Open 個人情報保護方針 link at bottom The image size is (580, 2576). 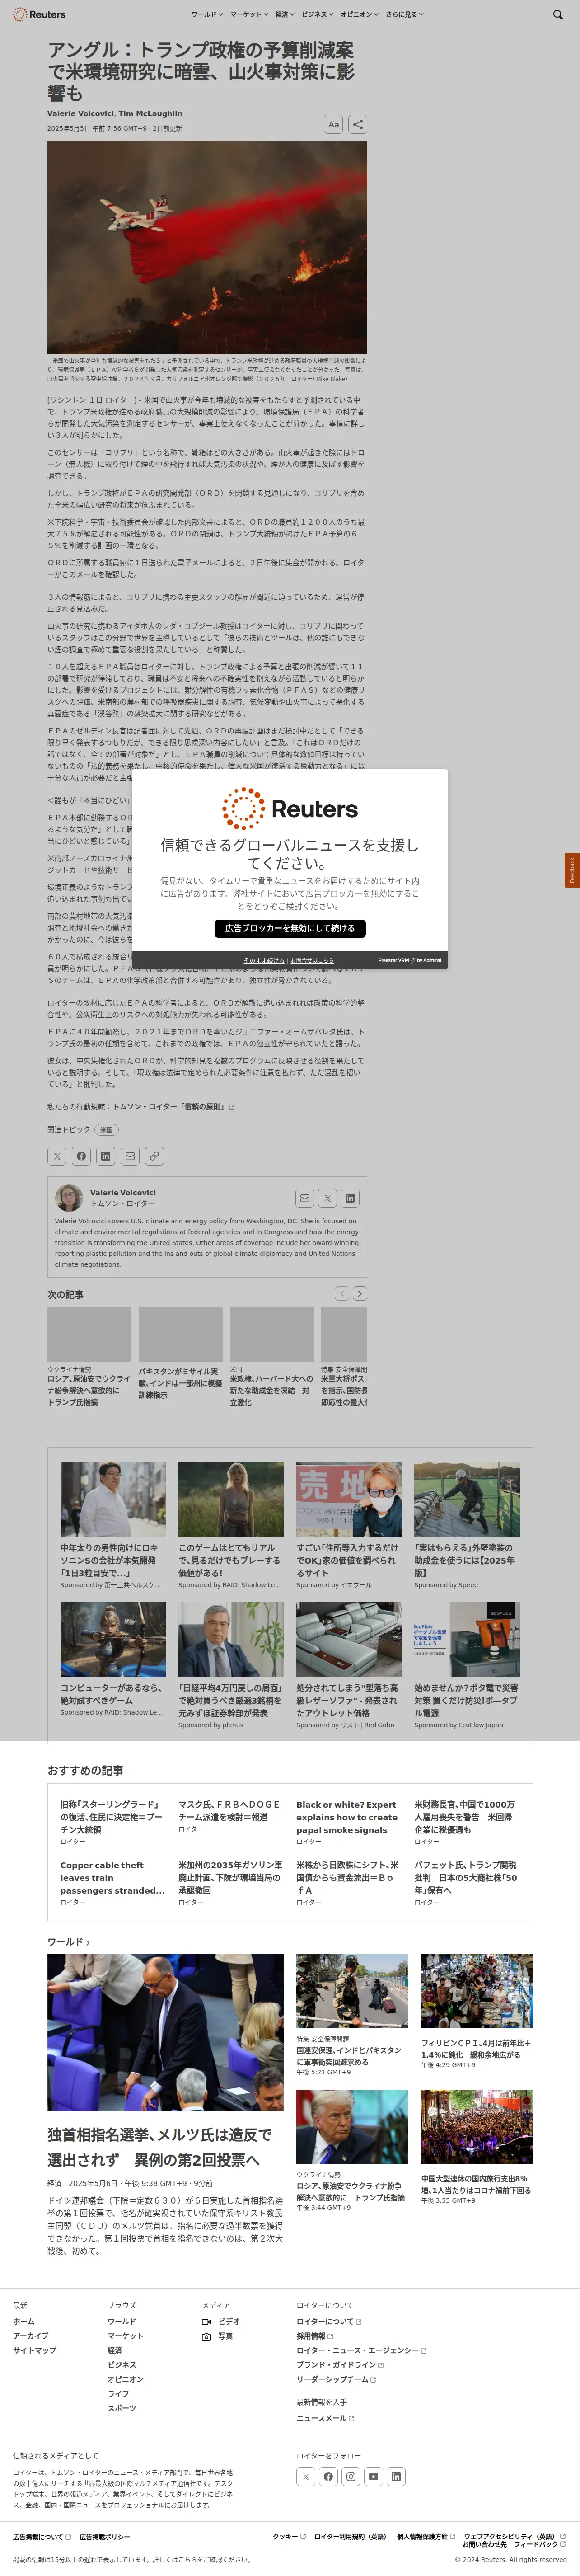click(x=425, y=2536)
